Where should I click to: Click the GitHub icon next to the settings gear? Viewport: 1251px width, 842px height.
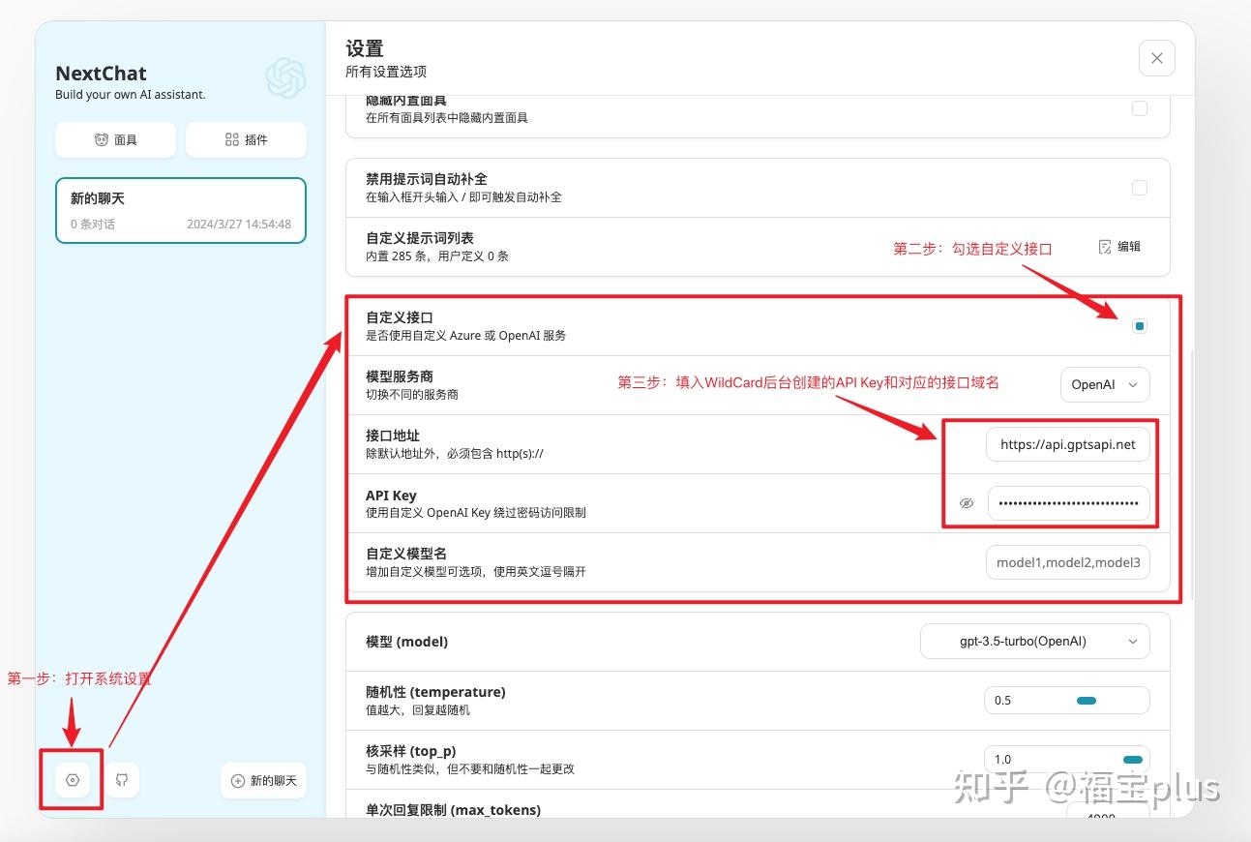[123, 779]
